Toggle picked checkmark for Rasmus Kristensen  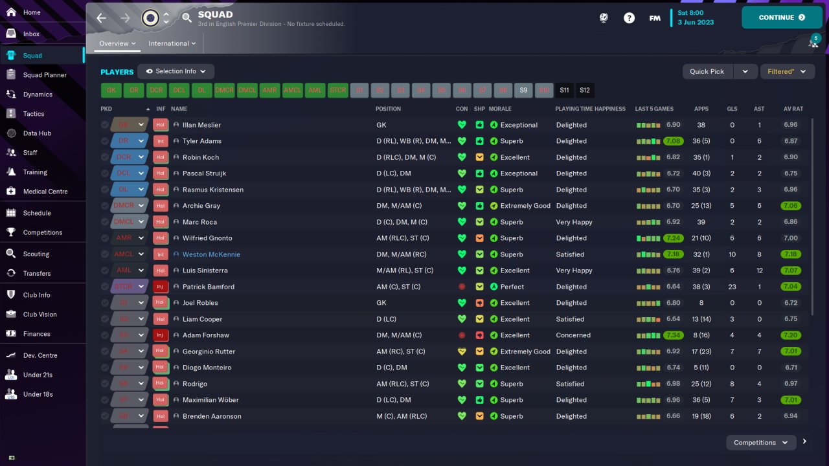pos(105,190)
